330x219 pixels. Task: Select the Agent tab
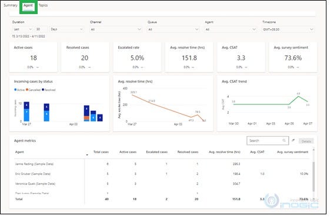28,5
